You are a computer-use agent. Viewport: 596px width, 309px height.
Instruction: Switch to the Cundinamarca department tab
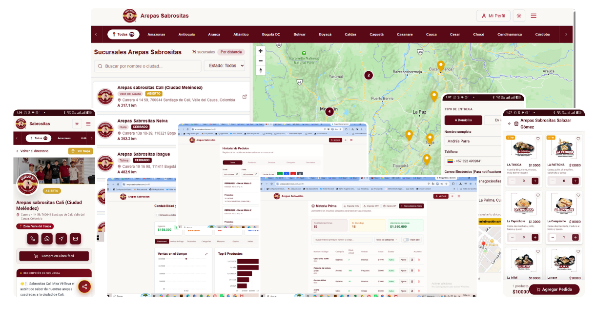click(x=510, y=34)
